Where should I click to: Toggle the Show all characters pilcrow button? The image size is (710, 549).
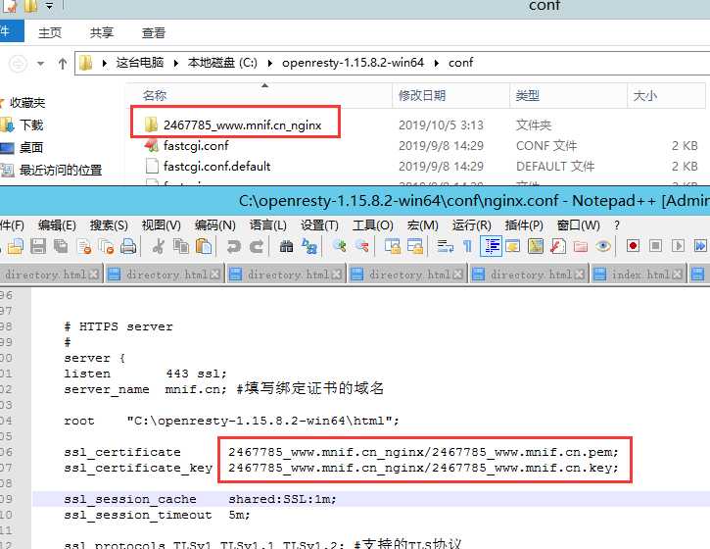pyautogui.click(x=468, y=246)
